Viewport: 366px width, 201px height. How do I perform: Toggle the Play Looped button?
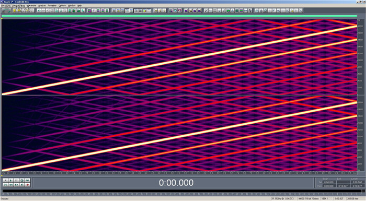28,180
